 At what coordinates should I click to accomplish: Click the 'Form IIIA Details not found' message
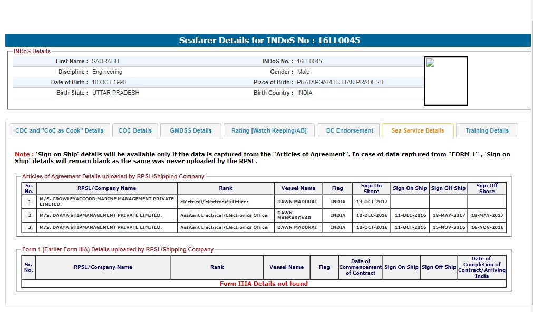[x=264, y=284]
